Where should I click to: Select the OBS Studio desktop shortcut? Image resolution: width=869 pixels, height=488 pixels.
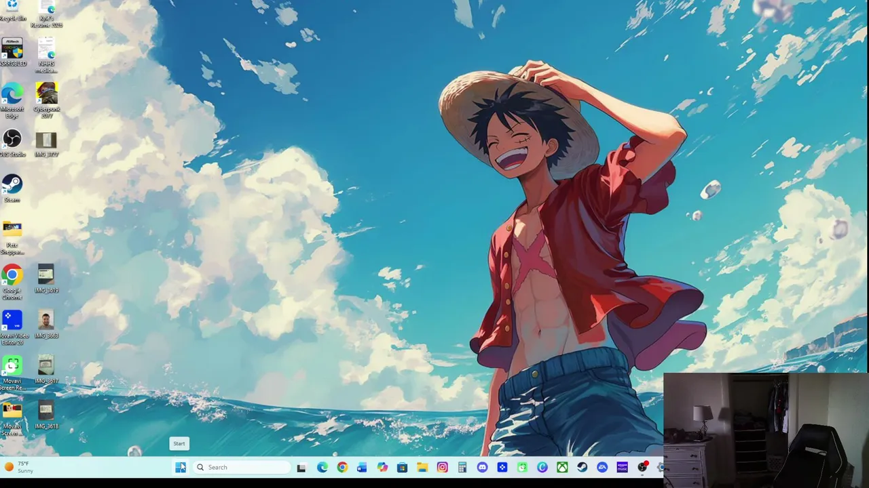[12, 144]
